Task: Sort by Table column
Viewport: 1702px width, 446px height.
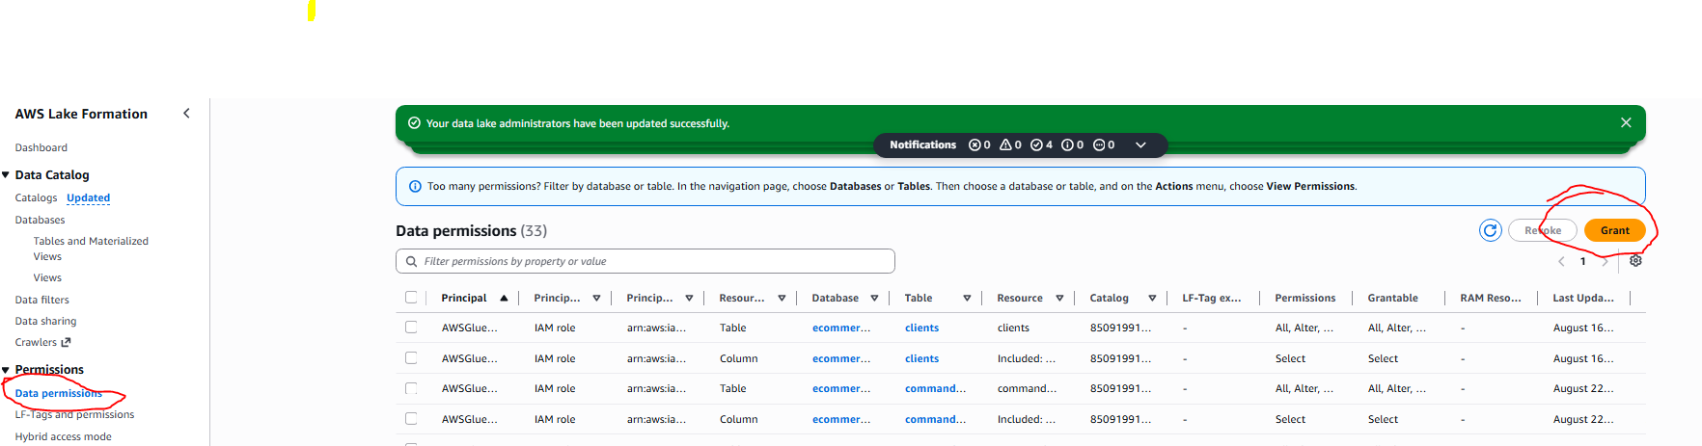Action: pyautogui.click(x=967, y=299)
